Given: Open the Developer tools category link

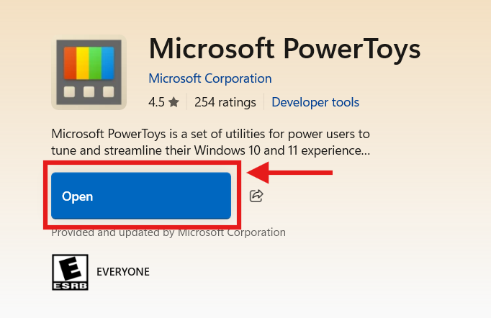Looking at the screenshot, I should coord(315,102).
